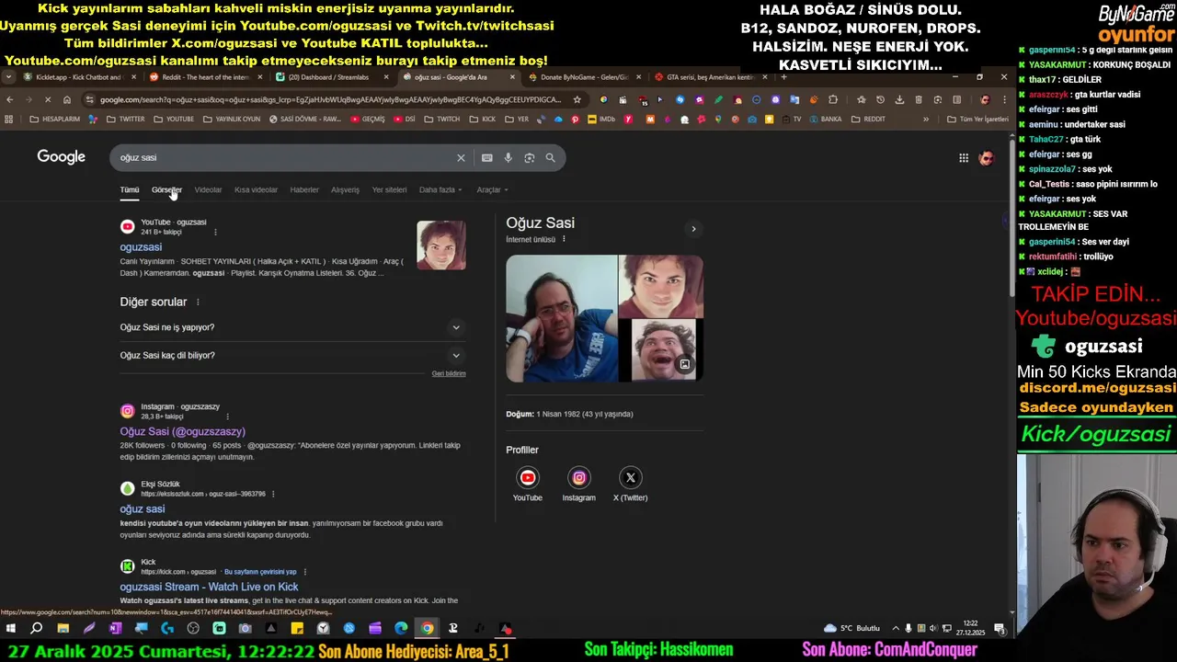The image size is (1177, 662).
Task: Expand 'Oğuz Sasi ne iş yapıyor?' question
Action: click(292, 327)
